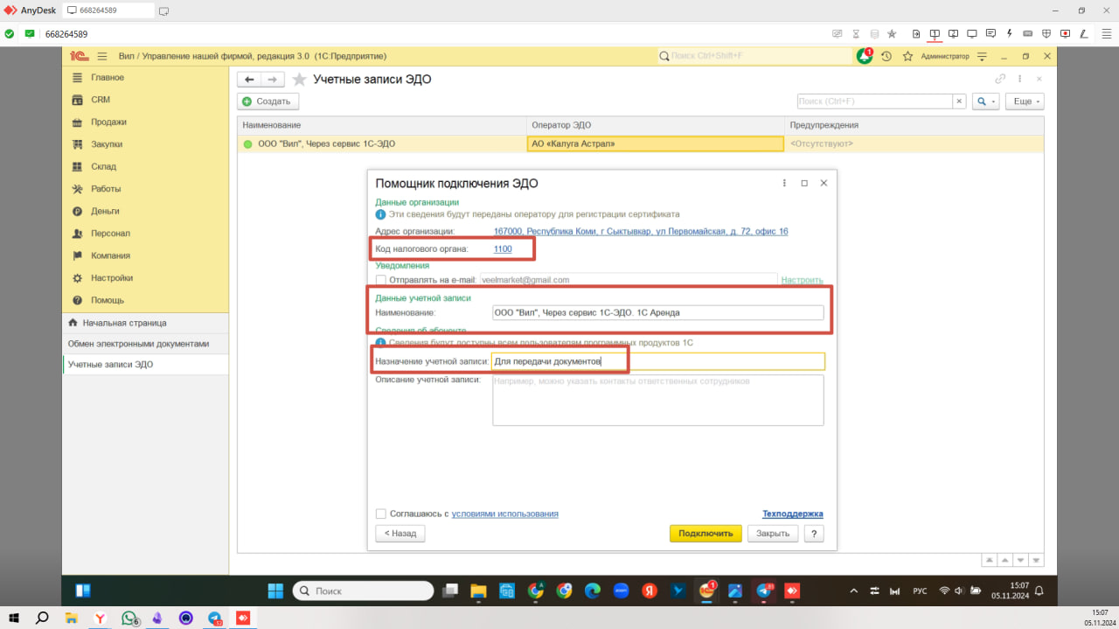Click the AnyDesk lightning actions icon

pyautogui.click(x=1010, y=34)
